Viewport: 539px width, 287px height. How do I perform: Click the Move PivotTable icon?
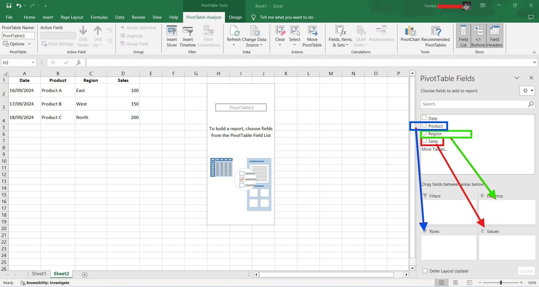click(312, 36)
